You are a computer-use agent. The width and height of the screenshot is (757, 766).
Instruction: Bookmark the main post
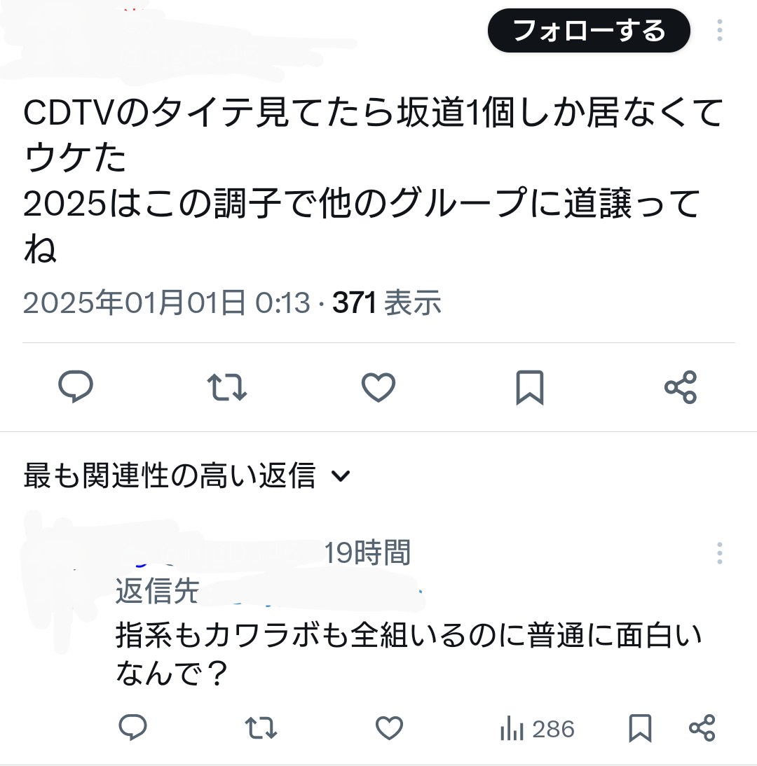[530, 387]
